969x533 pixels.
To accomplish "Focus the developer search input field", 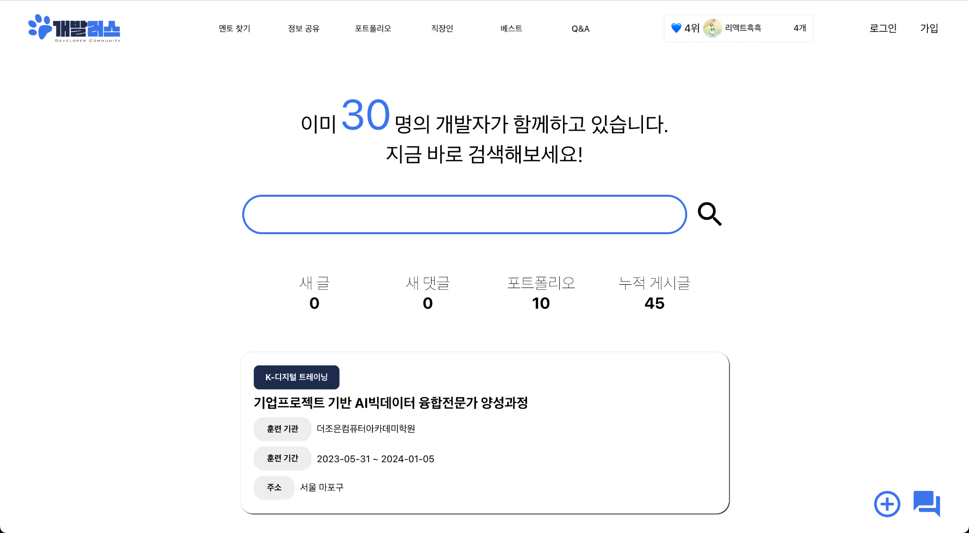I will click(x=464, y=214).
